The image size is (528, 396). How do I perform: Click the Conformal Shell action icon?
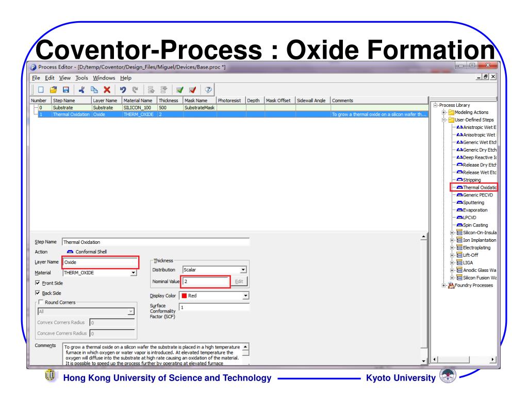click(70, 252)
